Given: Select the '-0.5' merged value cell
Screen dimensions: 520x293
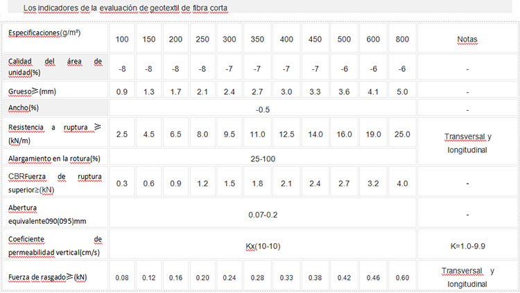Looking at the screenshot, I should click(x=262, y=109).
